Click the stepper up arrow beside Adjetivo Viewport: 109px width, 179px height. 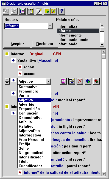[x=7, y=80]
